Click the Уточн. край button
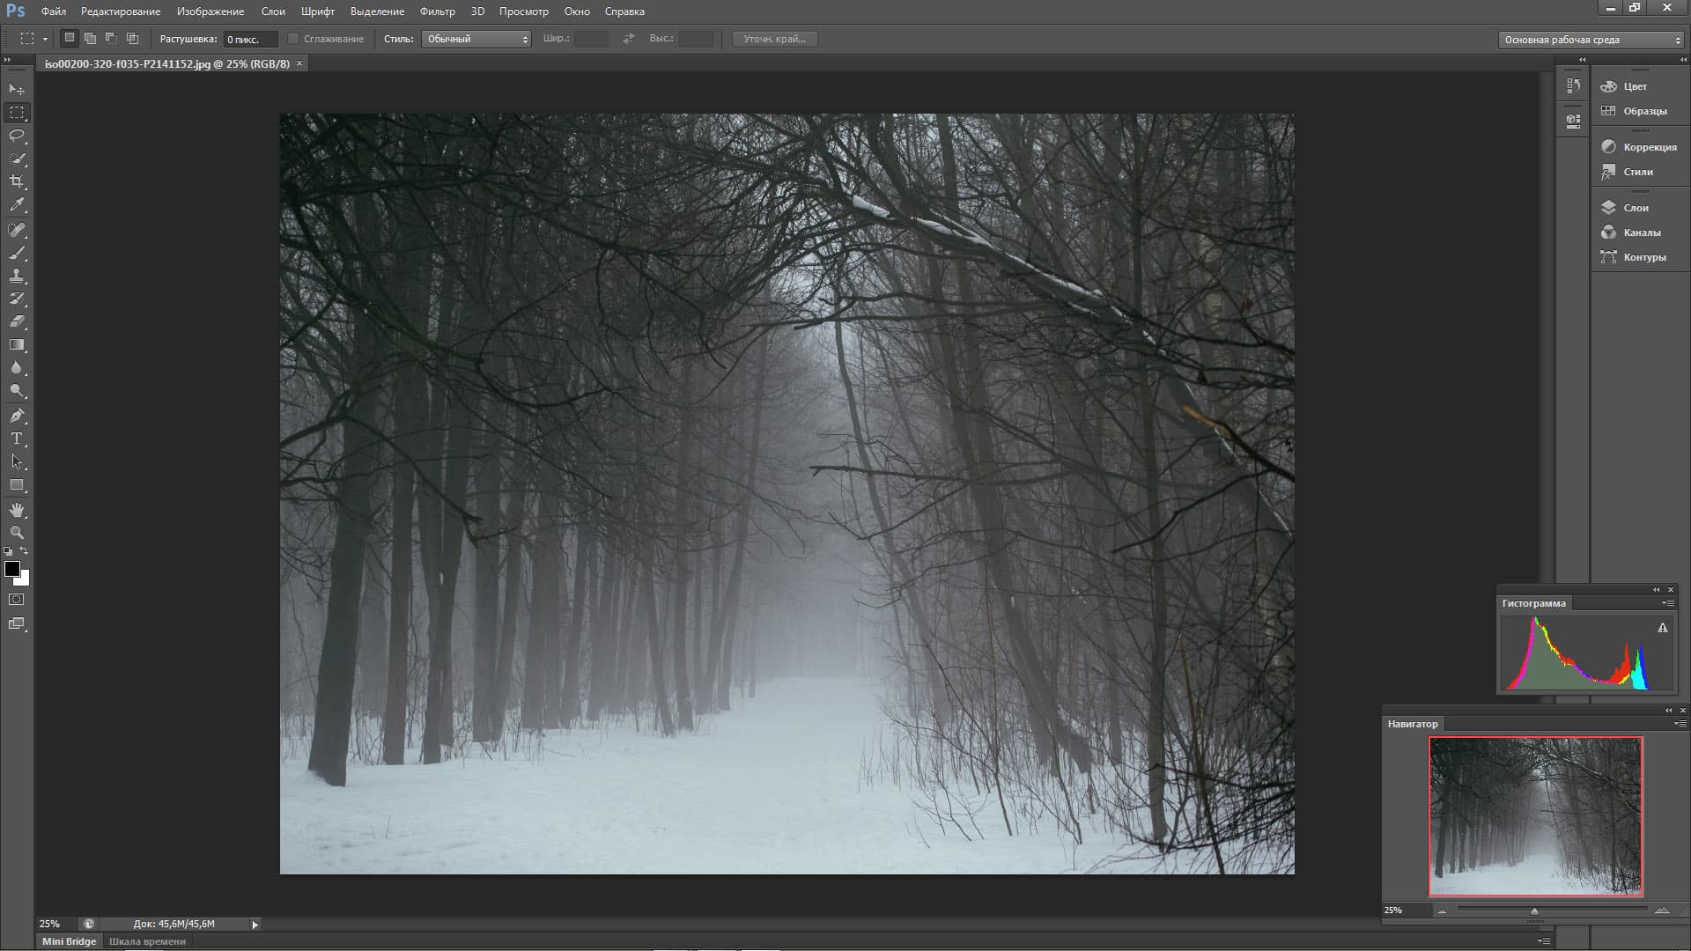The image size is (1691, 951). click(774, 39)
